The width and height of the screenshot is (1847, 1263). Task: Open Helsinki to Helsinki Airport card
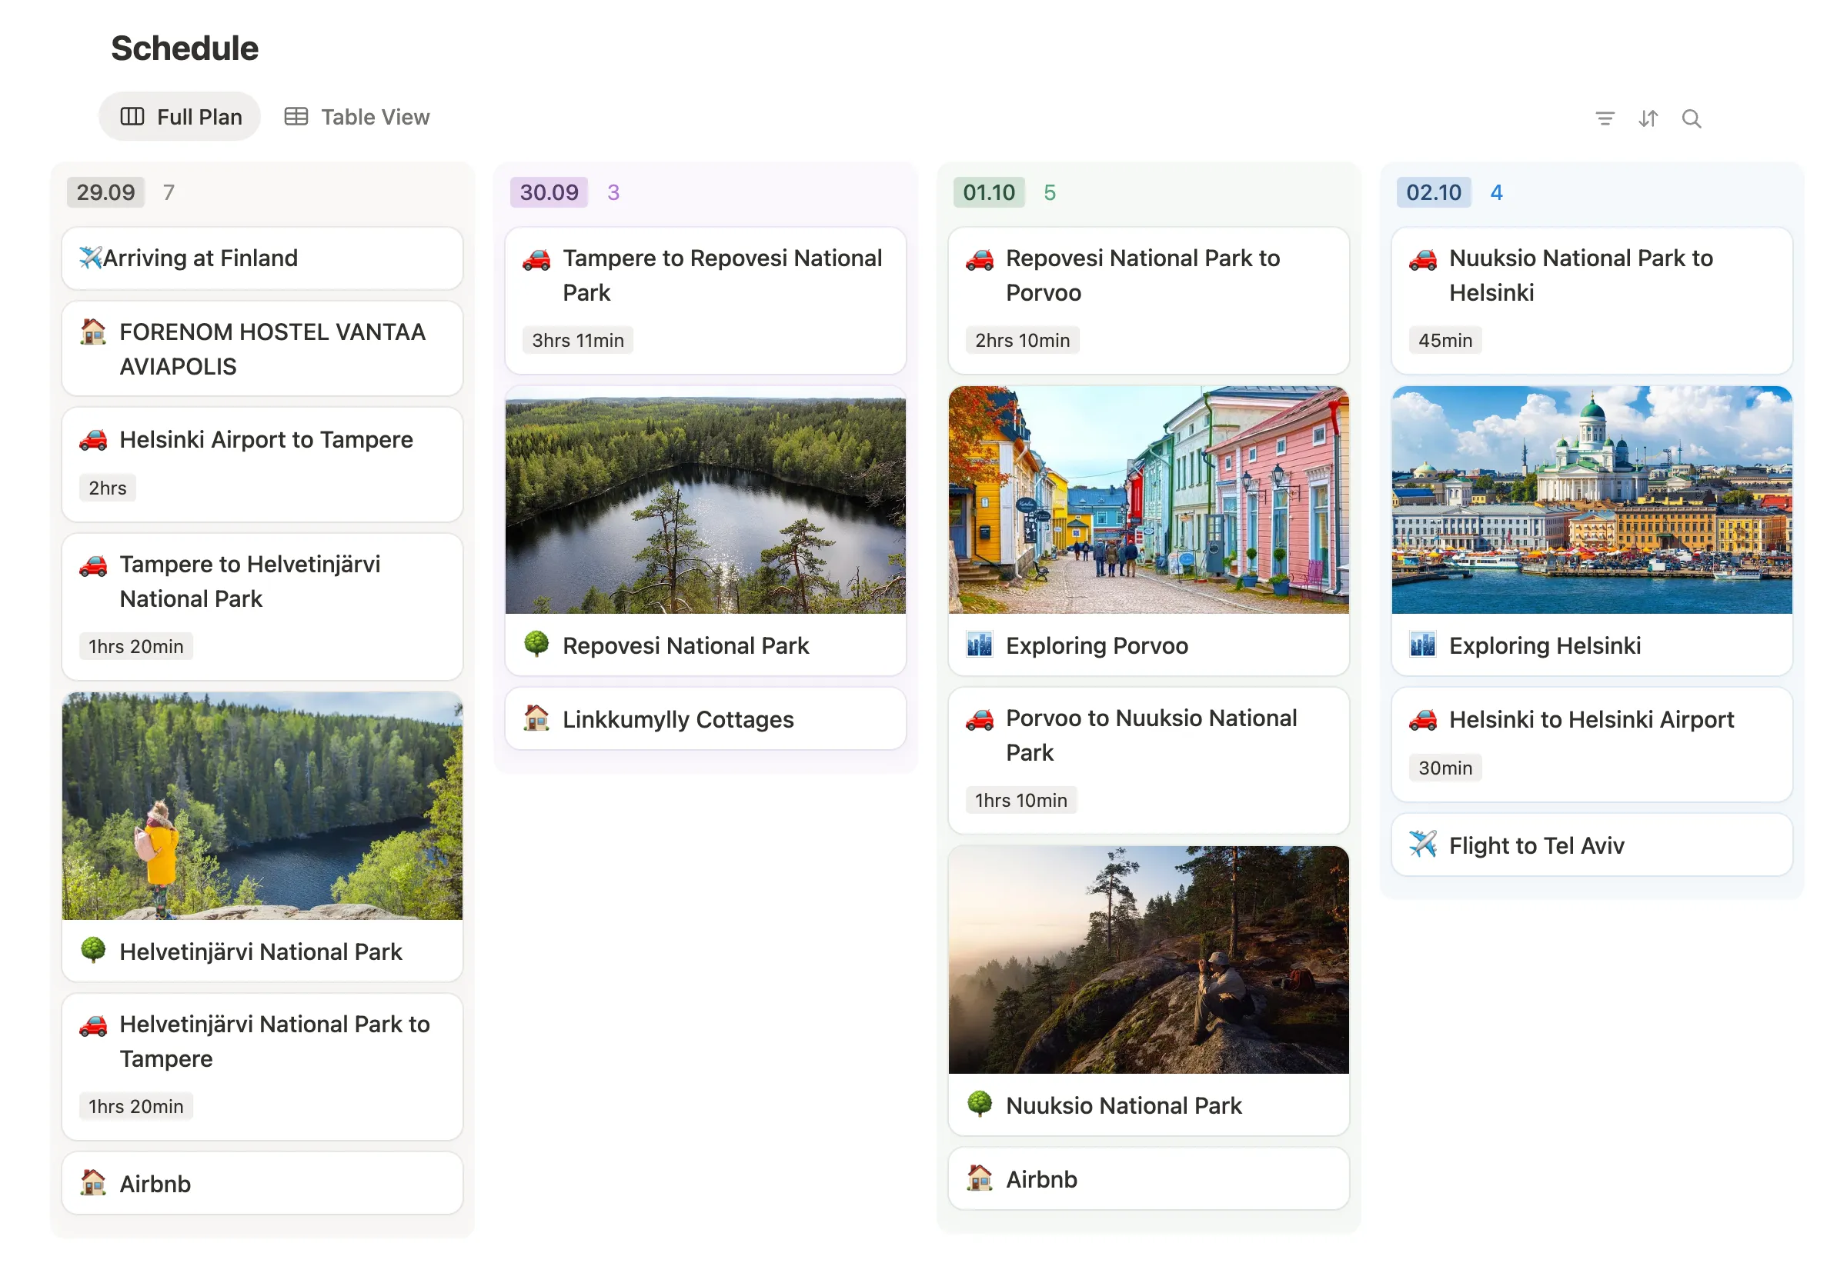tap(1591, 720)
